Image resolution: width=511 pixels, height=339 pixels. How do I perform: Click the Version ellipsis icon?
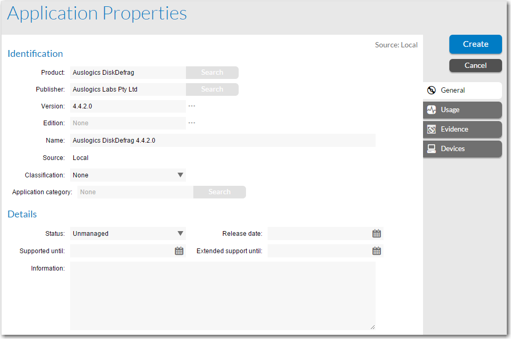click(192, 106)
